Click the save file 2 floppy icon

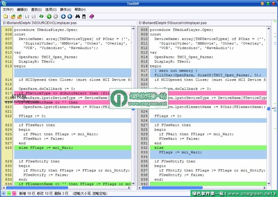tap(33, 16)
